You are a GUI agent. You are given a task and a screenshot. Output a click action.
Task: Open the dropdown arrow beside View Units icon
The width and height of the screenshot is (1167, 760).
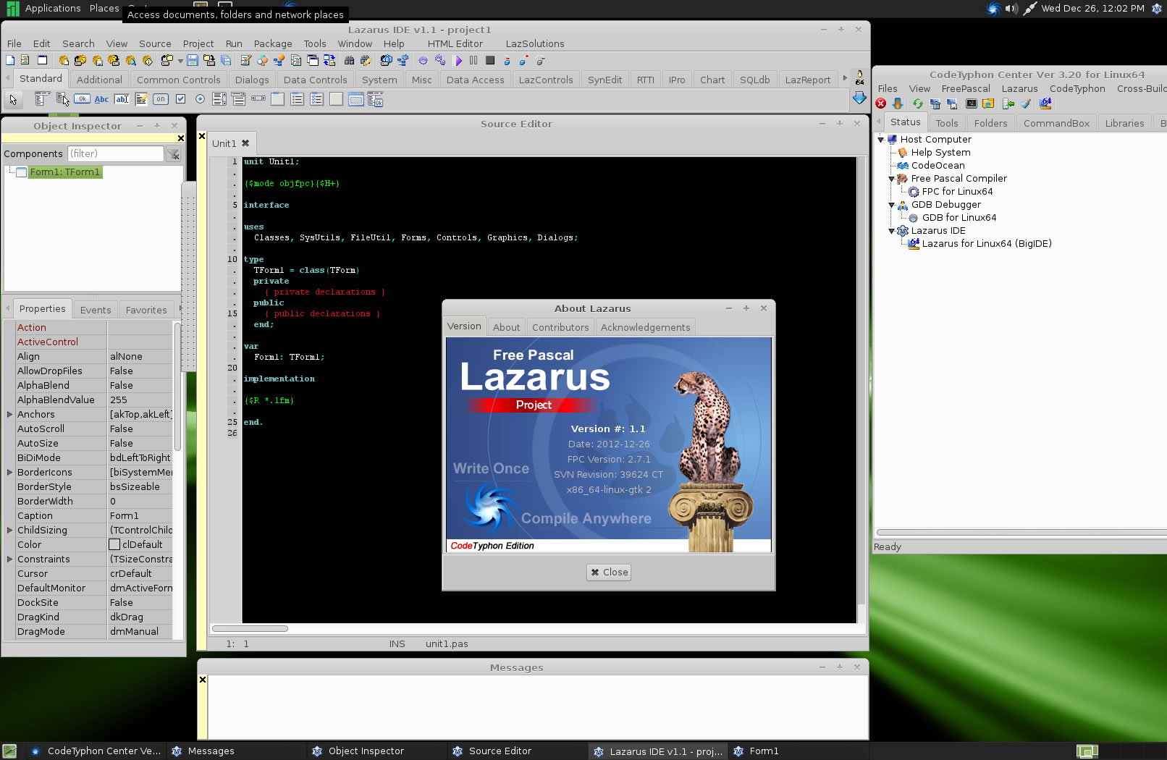180,61
